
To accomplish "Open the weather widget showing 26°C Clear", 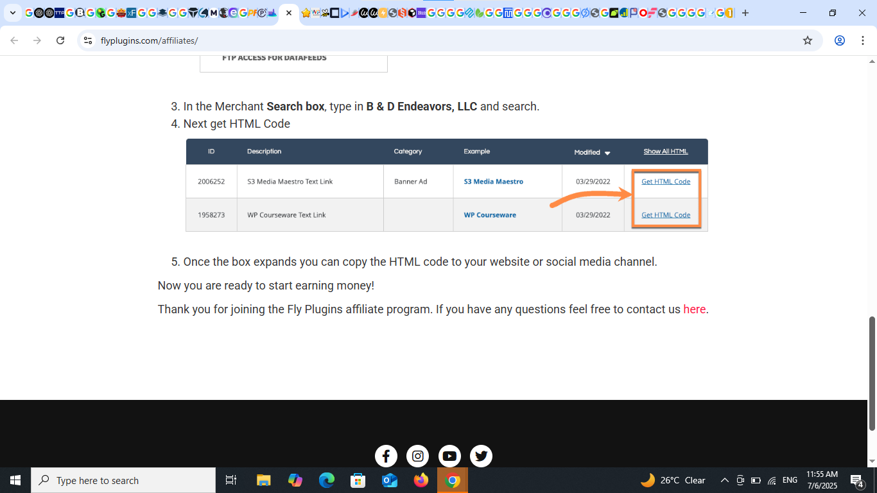I will (x=673, y=480).
